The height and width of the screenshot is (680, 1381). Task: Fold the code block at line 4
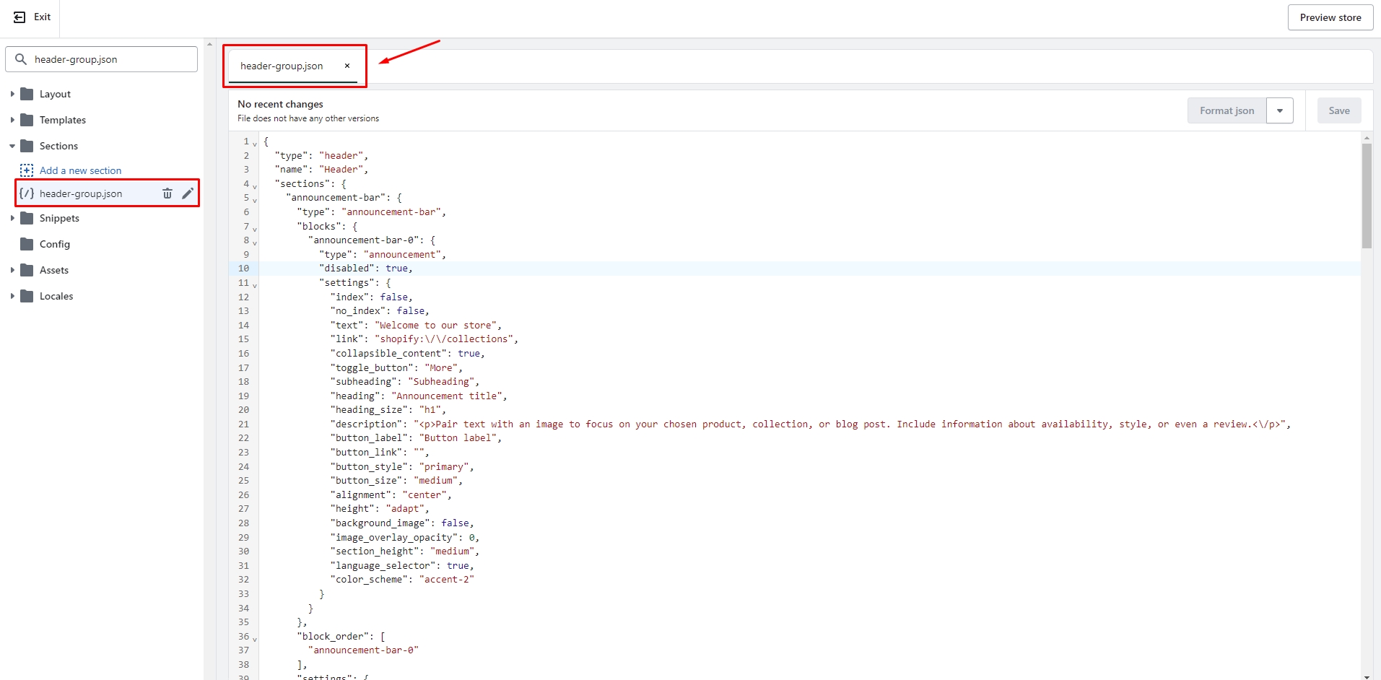pos(255,186)
